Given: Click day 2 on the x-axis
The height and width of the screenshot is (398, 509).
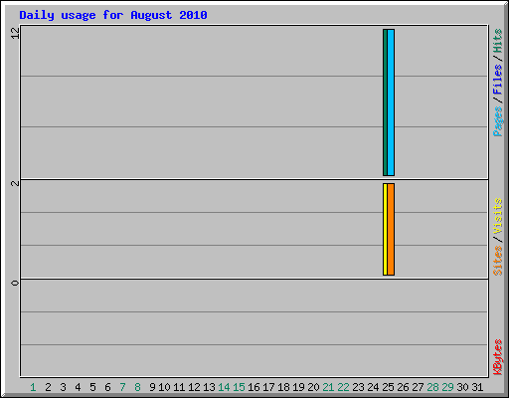Looking at the screenshot, I should (48, 387).
